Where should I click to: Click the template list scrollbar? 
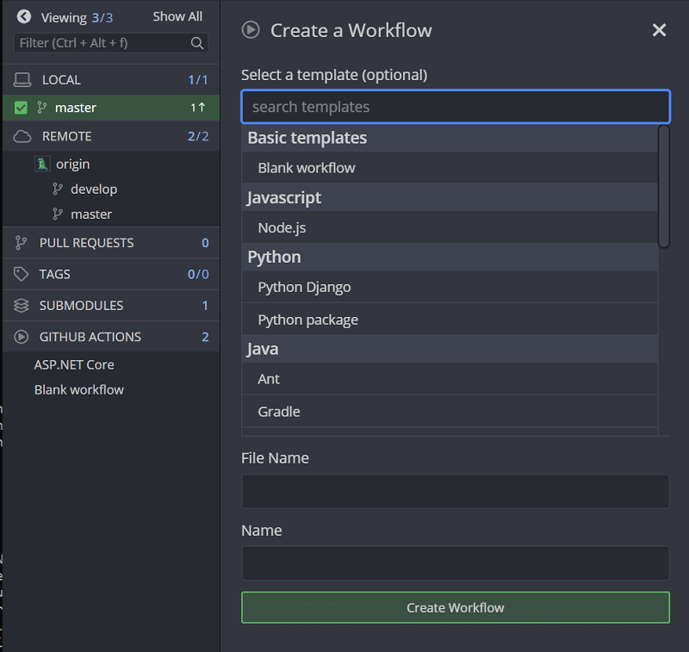click(x=663, y=187)
